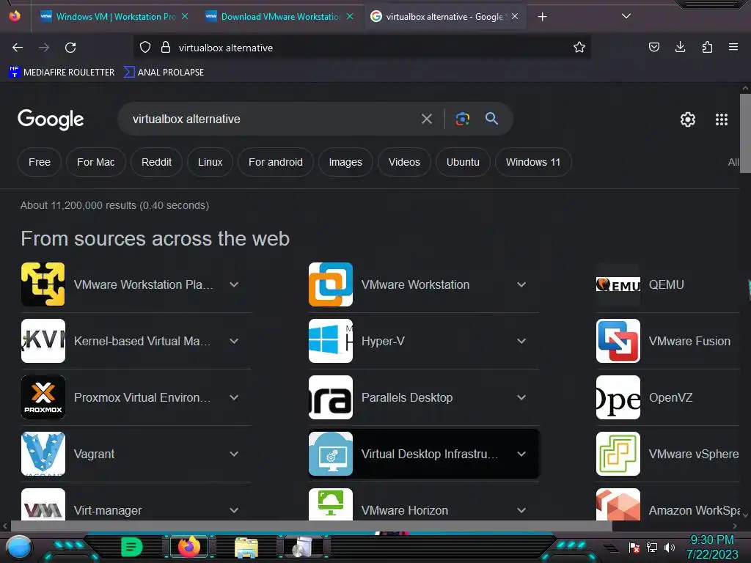List all tabs with the dropdown arrow
Viewport: 751px width, 563px height.
coord(626,16)
